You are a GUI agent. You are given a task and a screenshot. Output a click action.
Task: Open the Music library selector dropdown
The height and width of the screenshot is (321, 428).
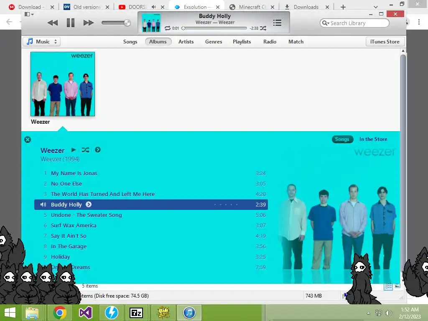point(41,42)
